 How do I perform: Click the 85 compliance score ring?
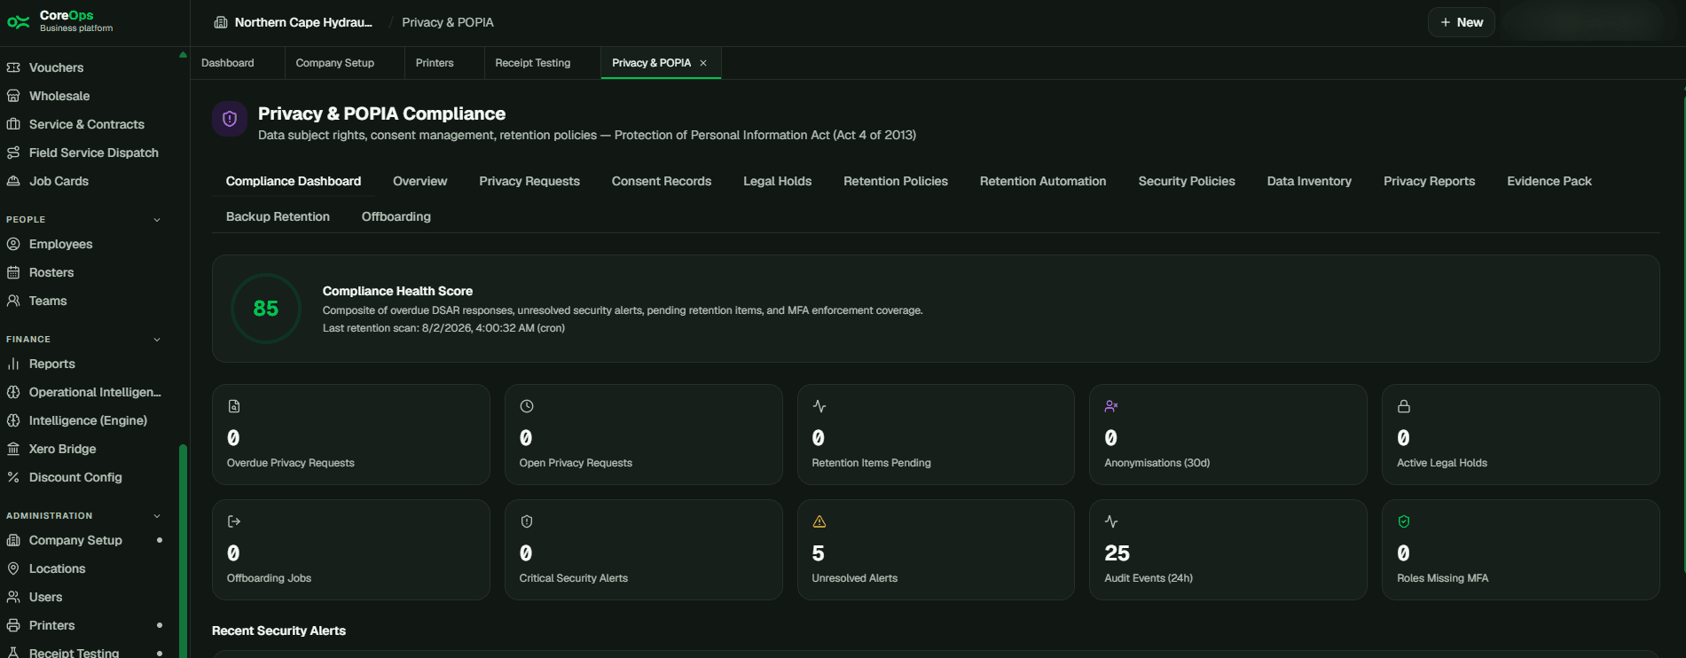click(x=266, y=309)
